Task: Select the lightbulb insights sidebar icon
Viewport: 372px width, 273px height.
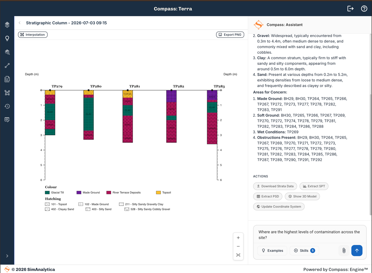Action: tap(7, 38)
